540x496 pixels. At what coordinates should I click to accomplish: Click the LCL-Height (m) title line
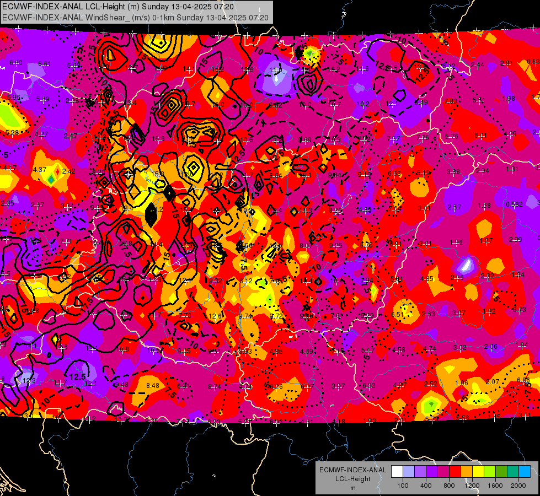(x=118, y=7)
